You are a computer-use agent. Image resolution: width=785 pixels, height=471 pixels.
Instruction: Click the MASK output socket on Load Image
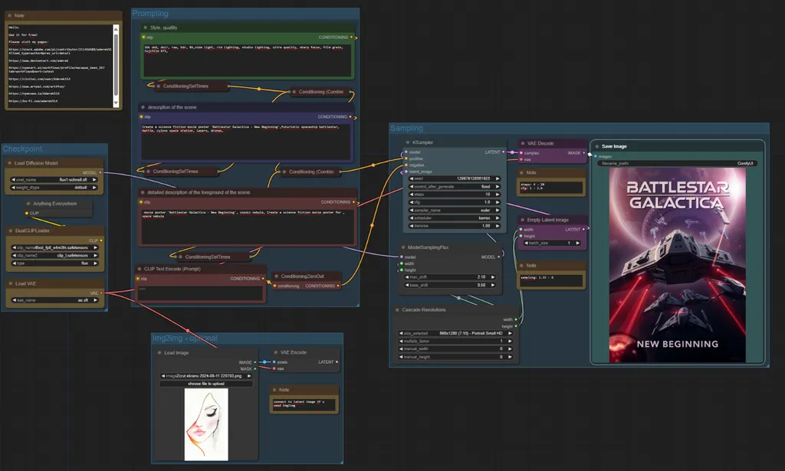click(255, 368)
